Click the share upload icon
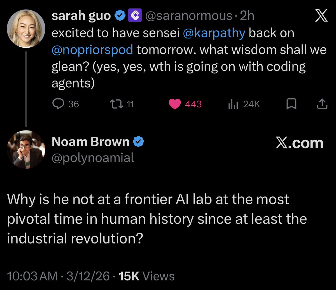Screen dimensions: 336x290 click(322, 104)
